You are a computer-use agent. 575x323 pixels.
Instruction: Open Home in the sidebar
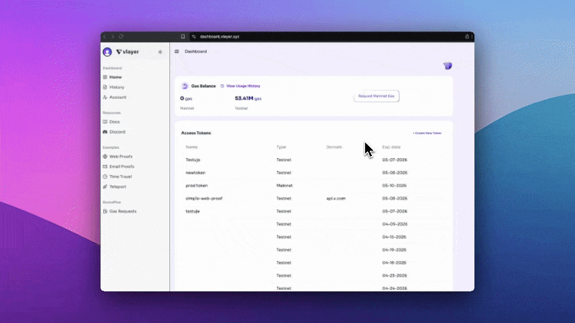(115, 77)
